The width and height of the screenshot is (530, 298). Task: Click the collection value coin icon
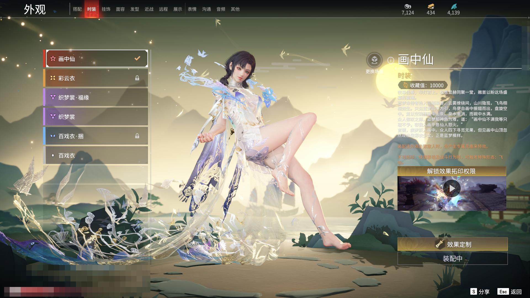point(405,85)
